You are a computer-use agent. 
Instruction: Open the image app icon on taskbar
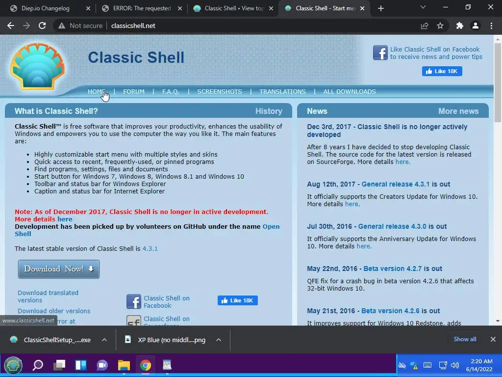(x=167, y=365)
